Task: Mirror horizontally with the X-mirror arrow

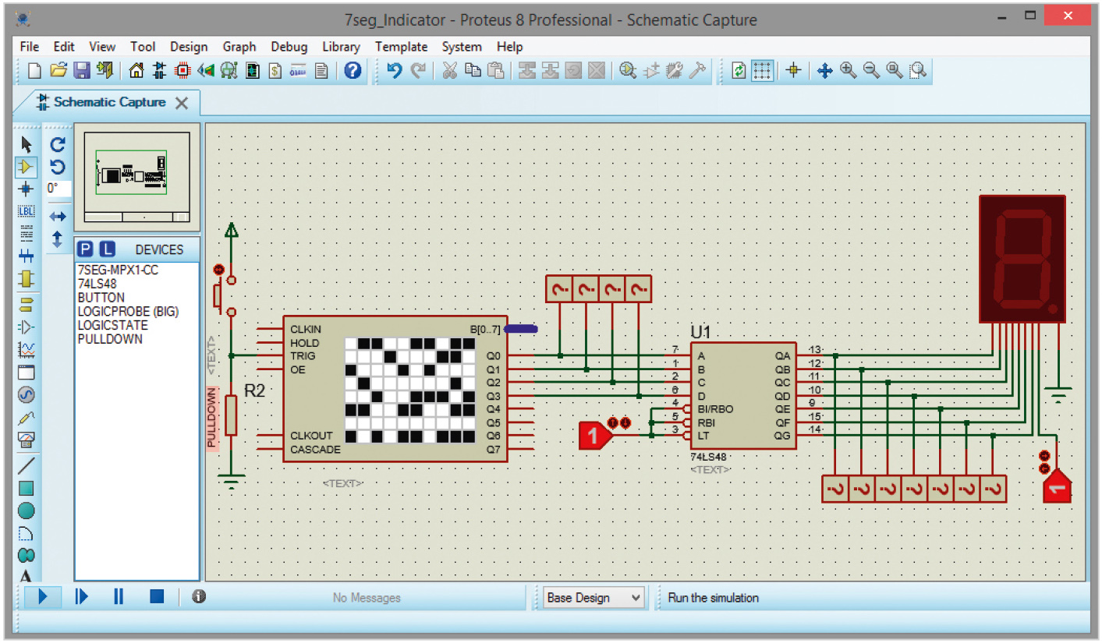Action: [58, 216]
